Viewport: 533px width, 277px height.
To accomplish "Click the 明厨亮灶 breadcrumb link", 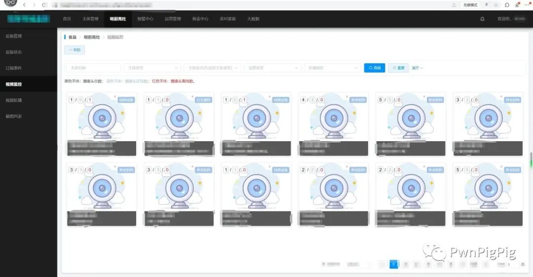I will (92, 37).
